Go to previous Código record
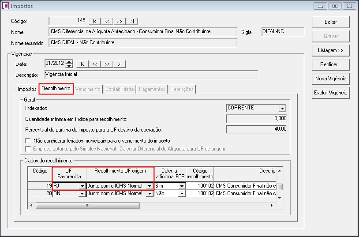This screenshot has width=359, height=237. click(107, 21)
